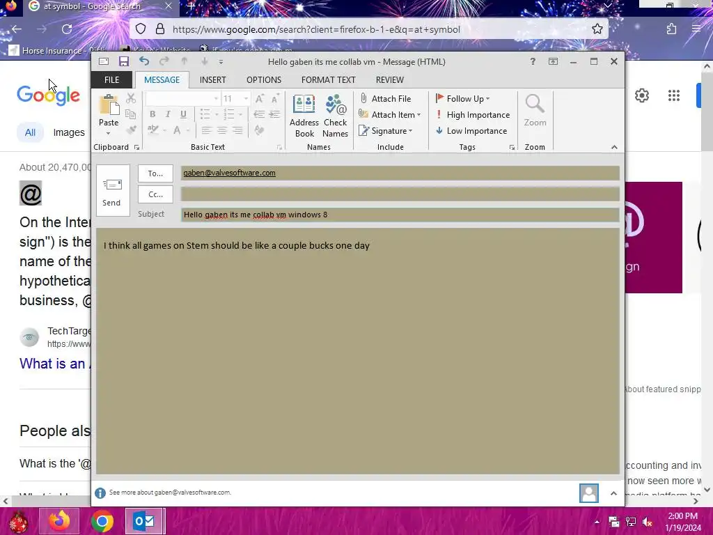Align text left
Image resolution: width=713 pixels, height=535 pixels.
pos(206,130)
